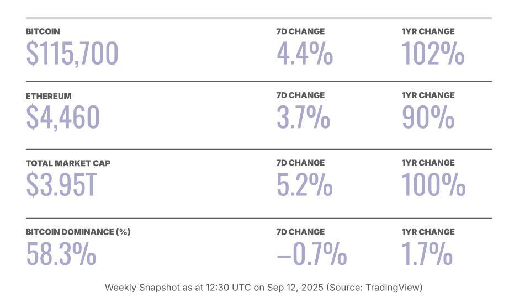Click the ETHEREUM row label
This screenshot has width=530, height=298.
coord(49,96)
